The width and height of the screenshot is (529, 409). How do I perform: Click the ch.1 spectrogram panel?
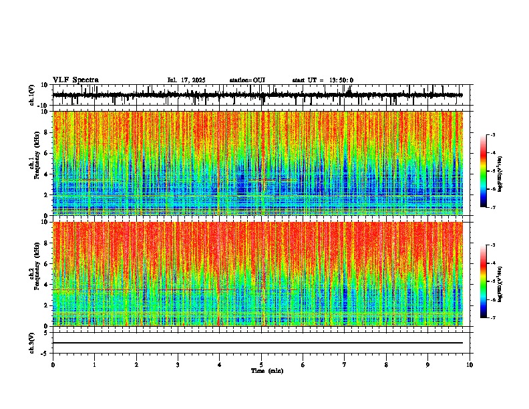(258, 163)
